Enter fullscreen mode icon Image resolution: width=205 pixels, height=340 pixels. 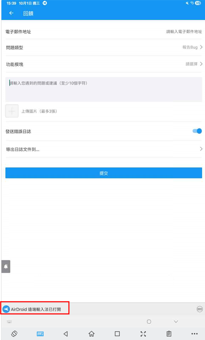(143, 334)
